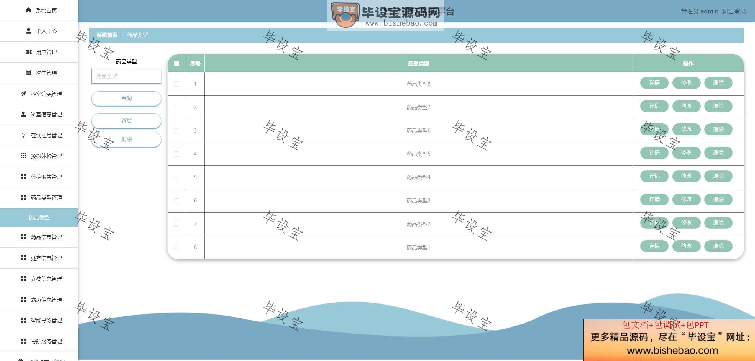Click 修改 for 药品类型2
This screenshot has height=361, width=755.
pyautogui.click(x=686, y=223)
